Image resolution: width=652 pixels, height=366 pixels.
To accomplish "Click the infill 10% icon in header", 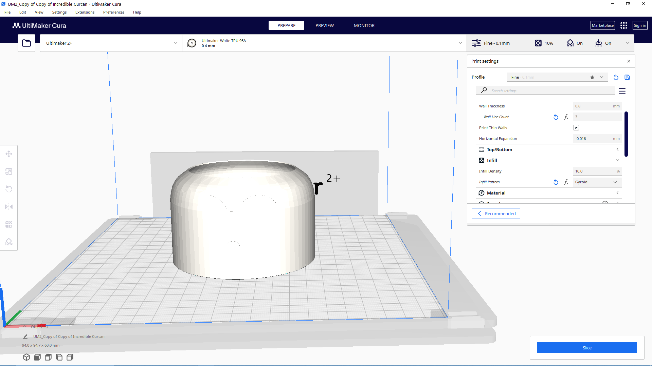I will pos(538,43).
